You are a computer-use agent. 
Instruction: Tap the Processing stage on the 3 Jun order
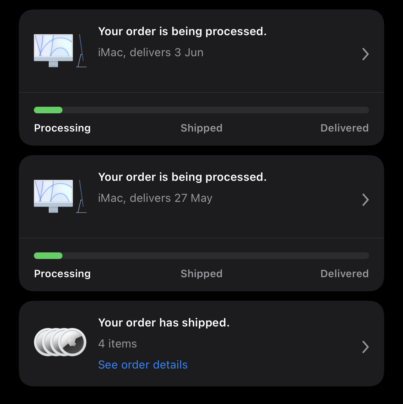tap(62, 128)
